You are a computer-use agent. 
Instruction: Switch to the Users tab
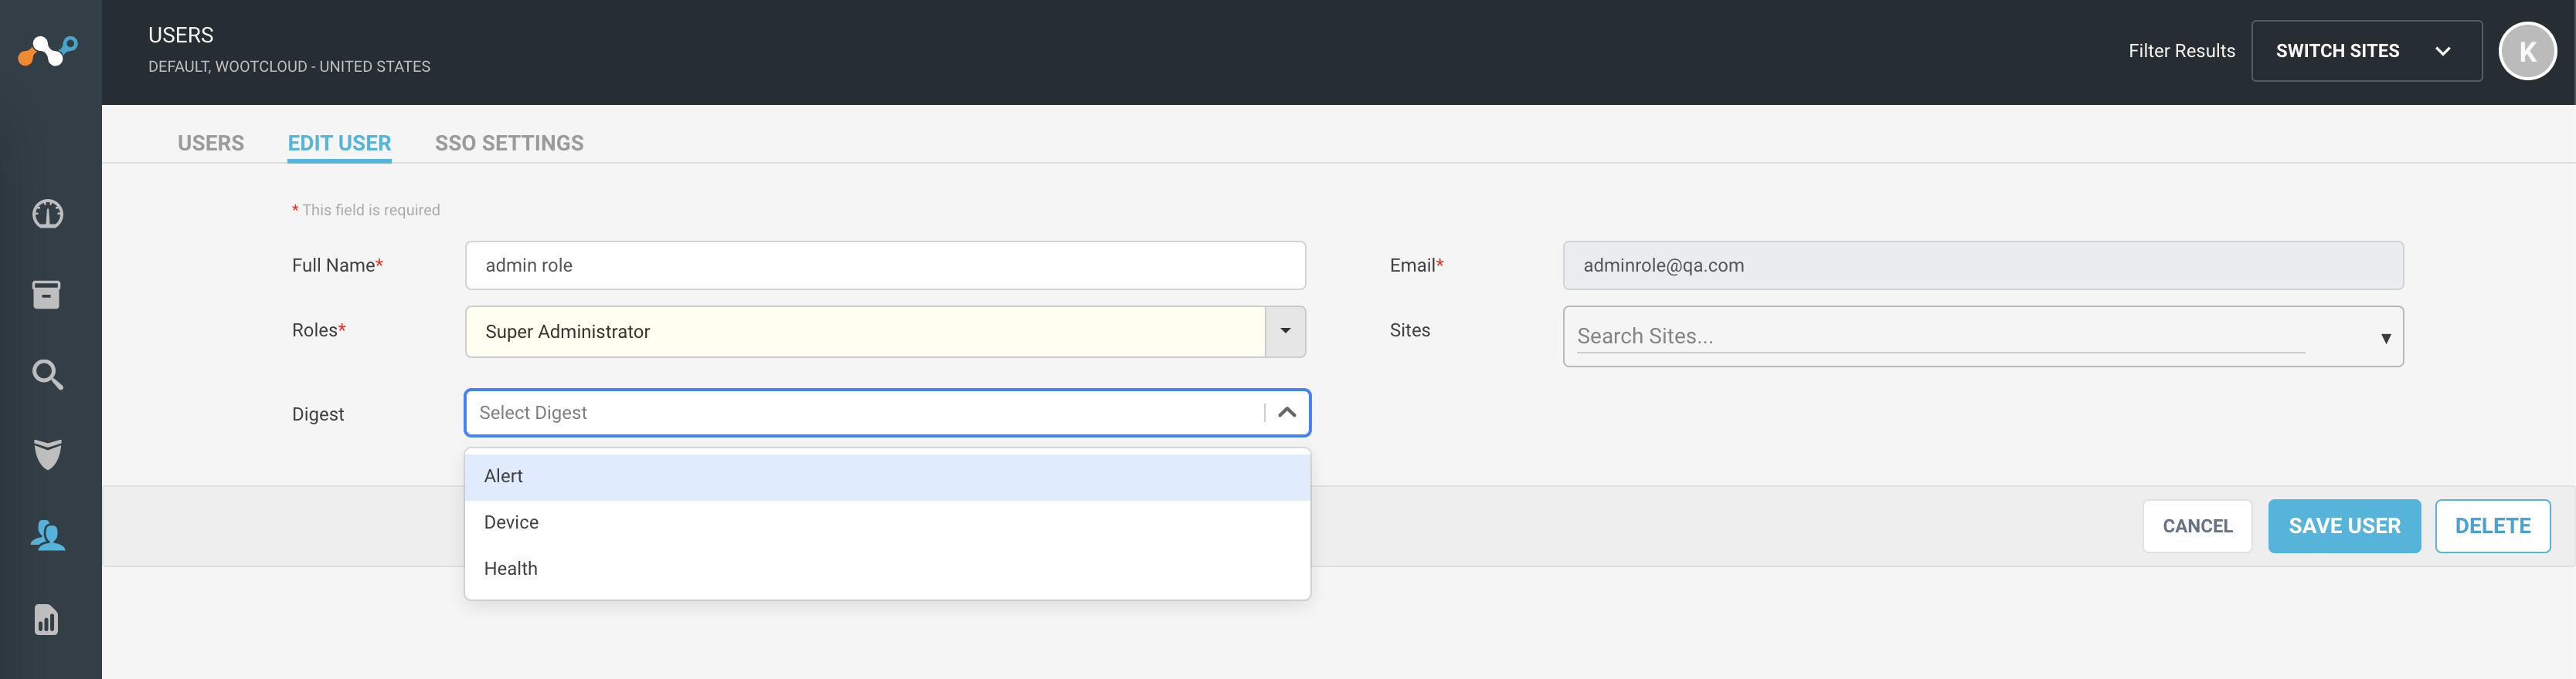coord(211,143)
